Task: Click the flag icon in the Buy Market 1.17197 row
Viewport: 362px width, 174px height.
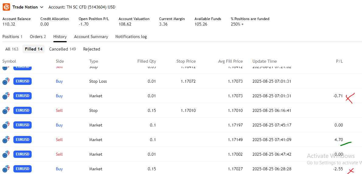Action: pyautogui.click(x=6, y=125)
